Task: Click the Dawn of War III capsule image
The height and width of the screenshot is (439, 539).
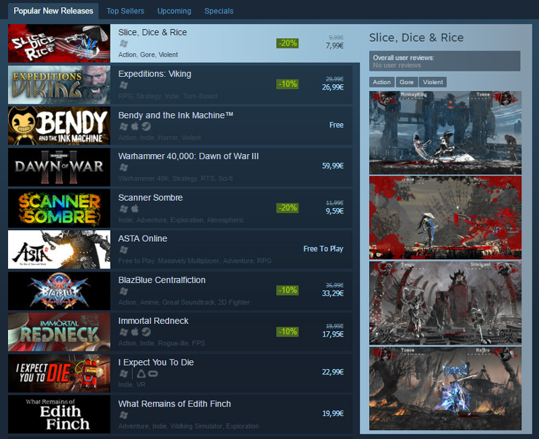Action: tap(59, 167)
